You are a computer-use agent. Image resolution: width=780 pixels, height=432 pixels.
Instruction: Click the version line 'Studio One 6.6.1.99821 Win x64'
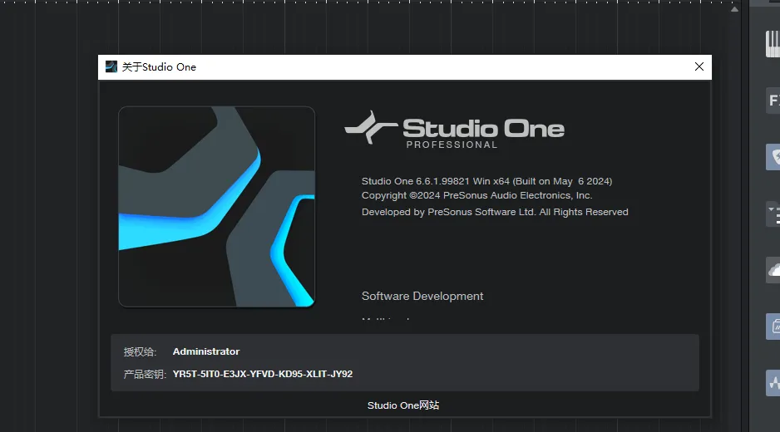point(486,181)
